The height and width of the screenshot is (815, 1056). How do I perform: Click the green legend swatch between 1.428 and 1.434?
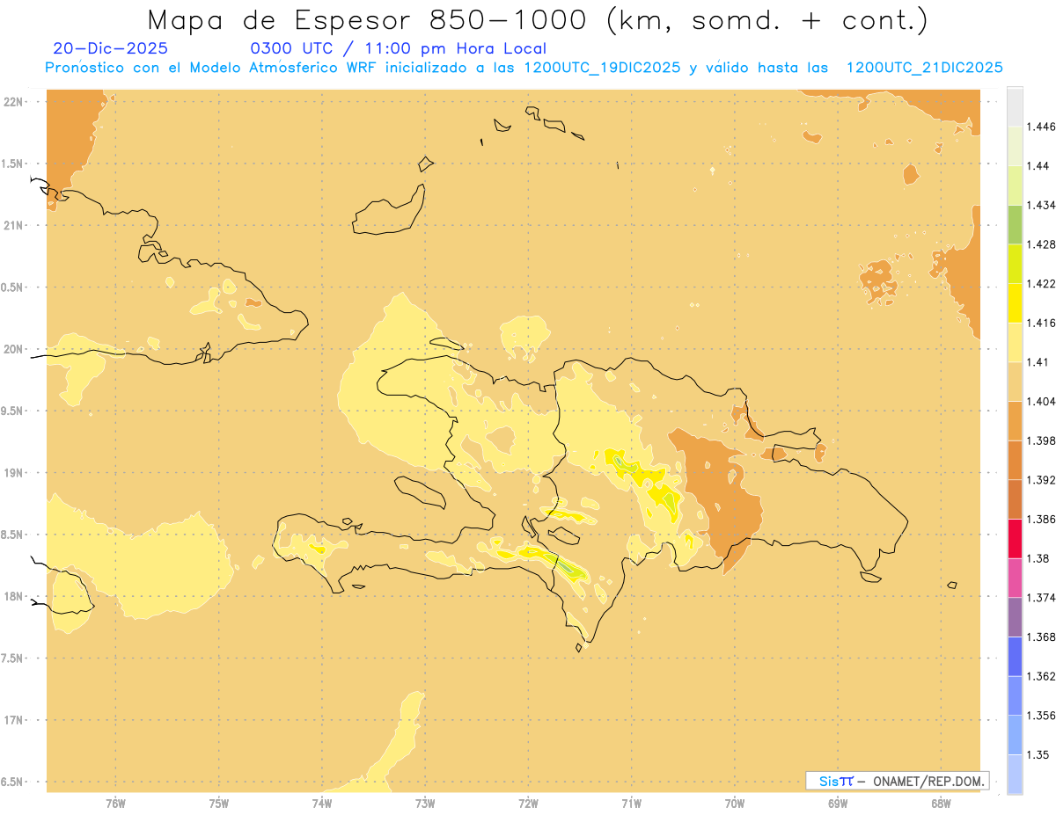click(x=1015, y=224)
